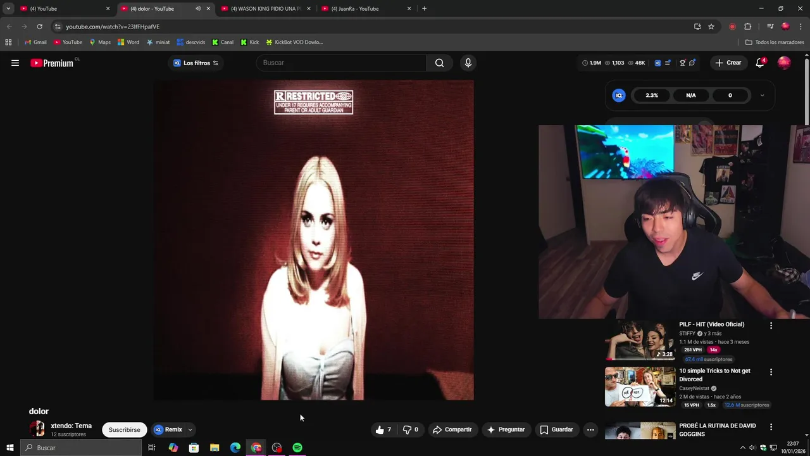Switch to WASON KING PIDIO tab
This screenshot has height=456, width=810.
pos(265,9)
